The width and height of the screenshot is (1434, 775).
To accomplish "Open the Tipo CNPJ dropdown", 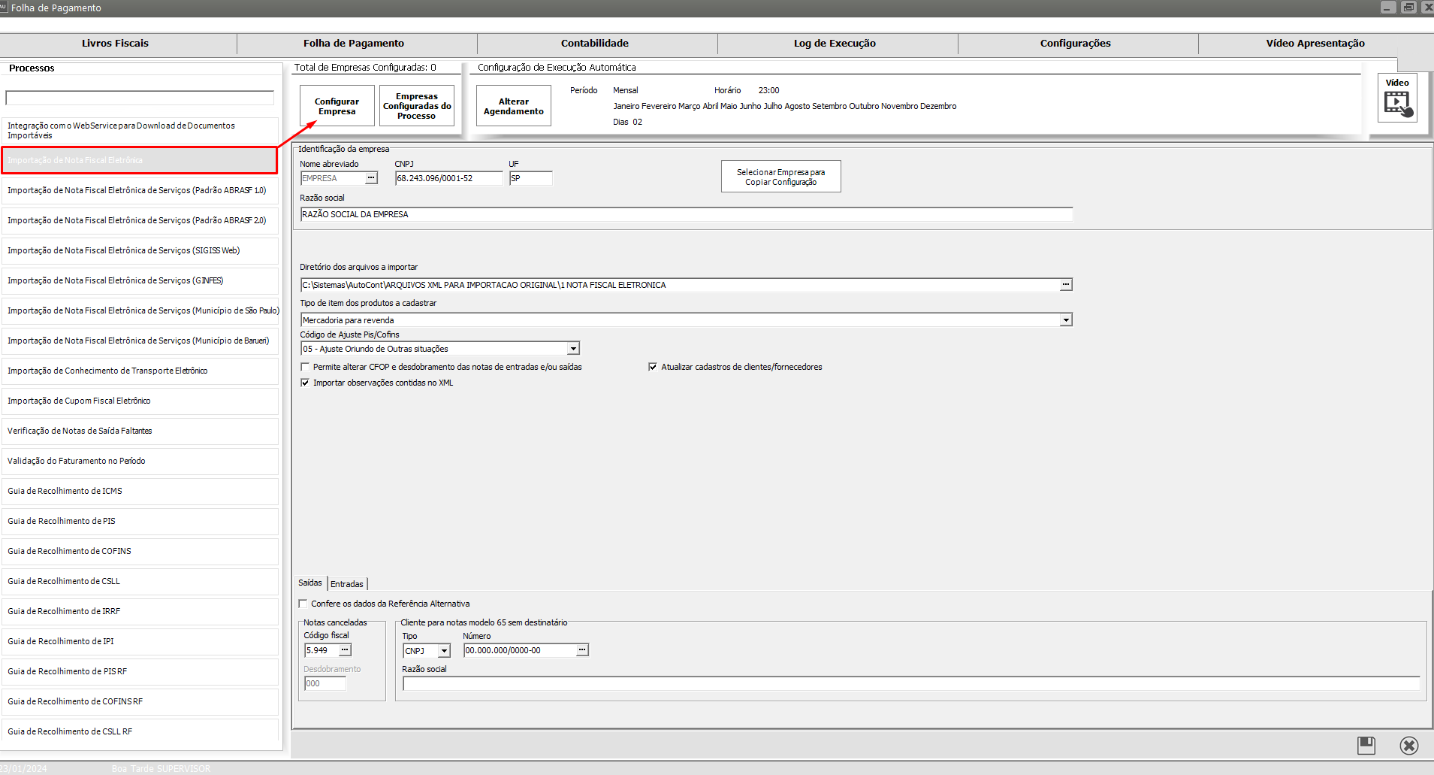I will pyautogui.click(x=444, y=651).
